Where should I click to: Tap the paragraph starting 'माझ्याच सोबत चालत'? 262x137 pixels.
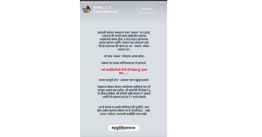124,92
